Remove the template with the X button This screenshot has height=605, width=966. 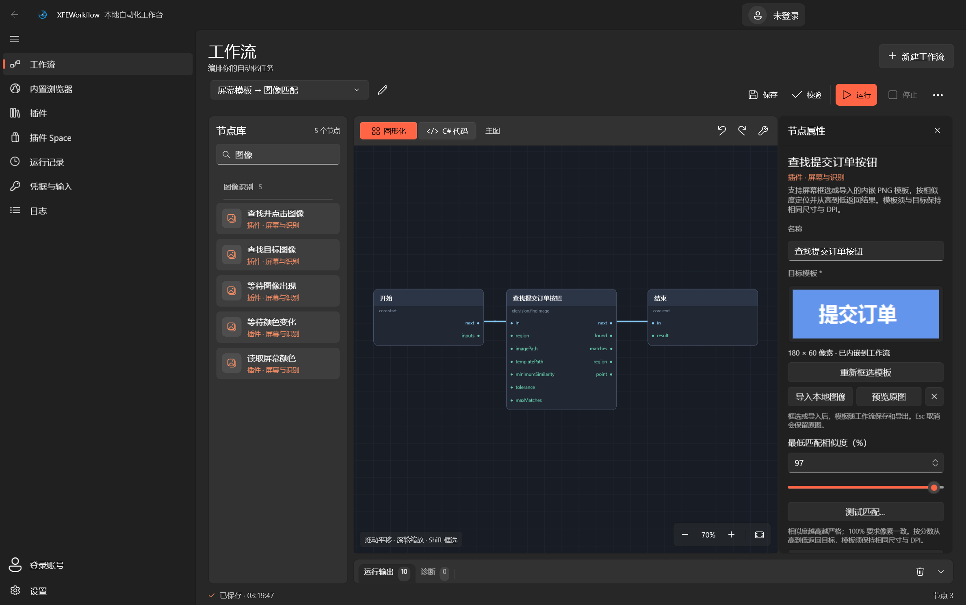(934, 396)
